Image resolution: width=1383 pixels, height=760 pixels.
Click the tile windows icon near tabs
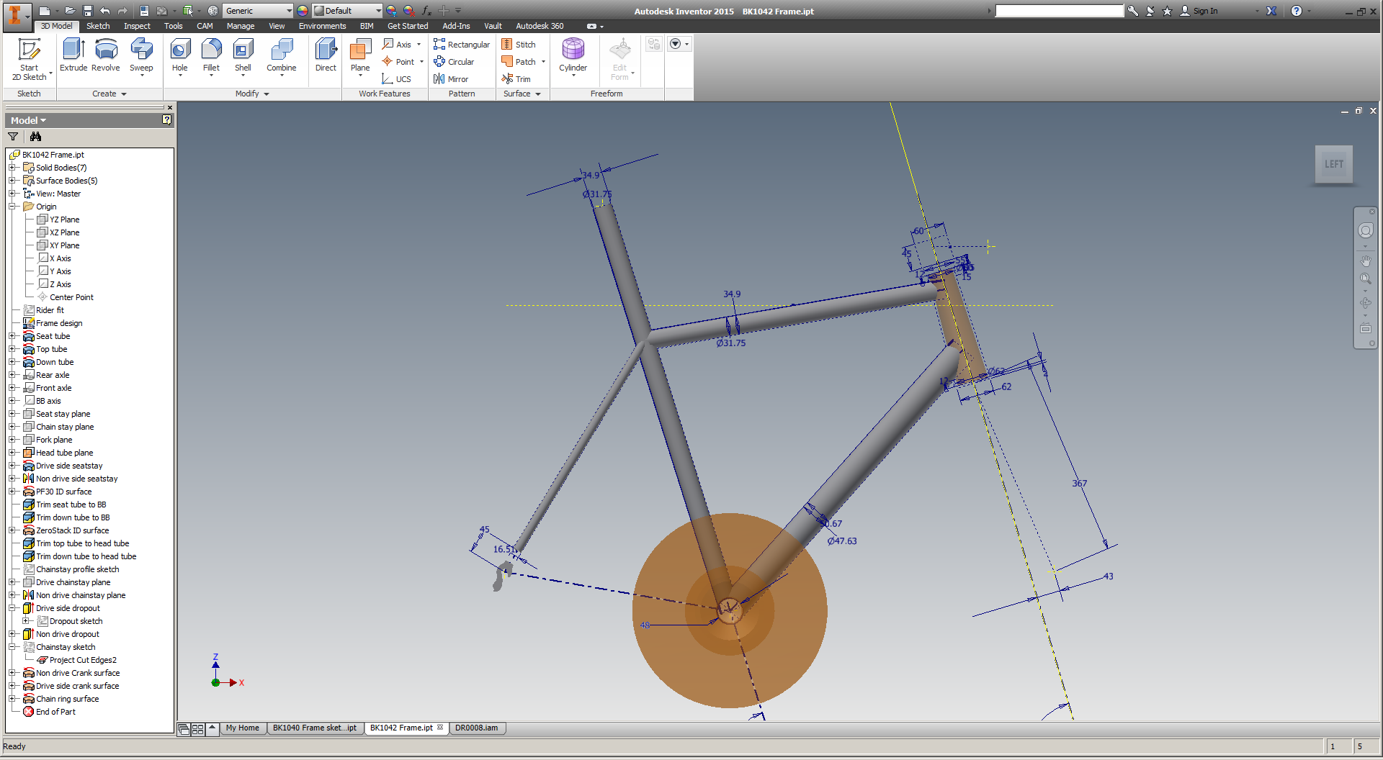point(197,729)
